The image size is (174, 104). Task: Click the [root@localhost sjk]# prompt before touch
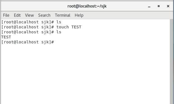[x=28, y=27]
